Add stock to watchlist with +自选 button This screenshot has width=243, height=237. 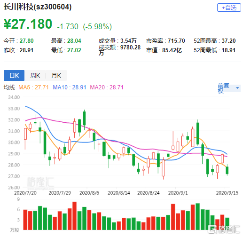229,8
